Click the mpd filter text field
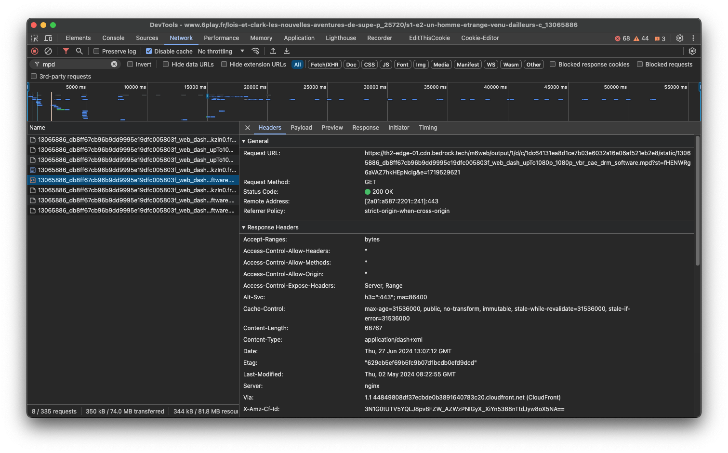Image resolution: width=728 pixels, height=453 pixels. pos(75,64)
